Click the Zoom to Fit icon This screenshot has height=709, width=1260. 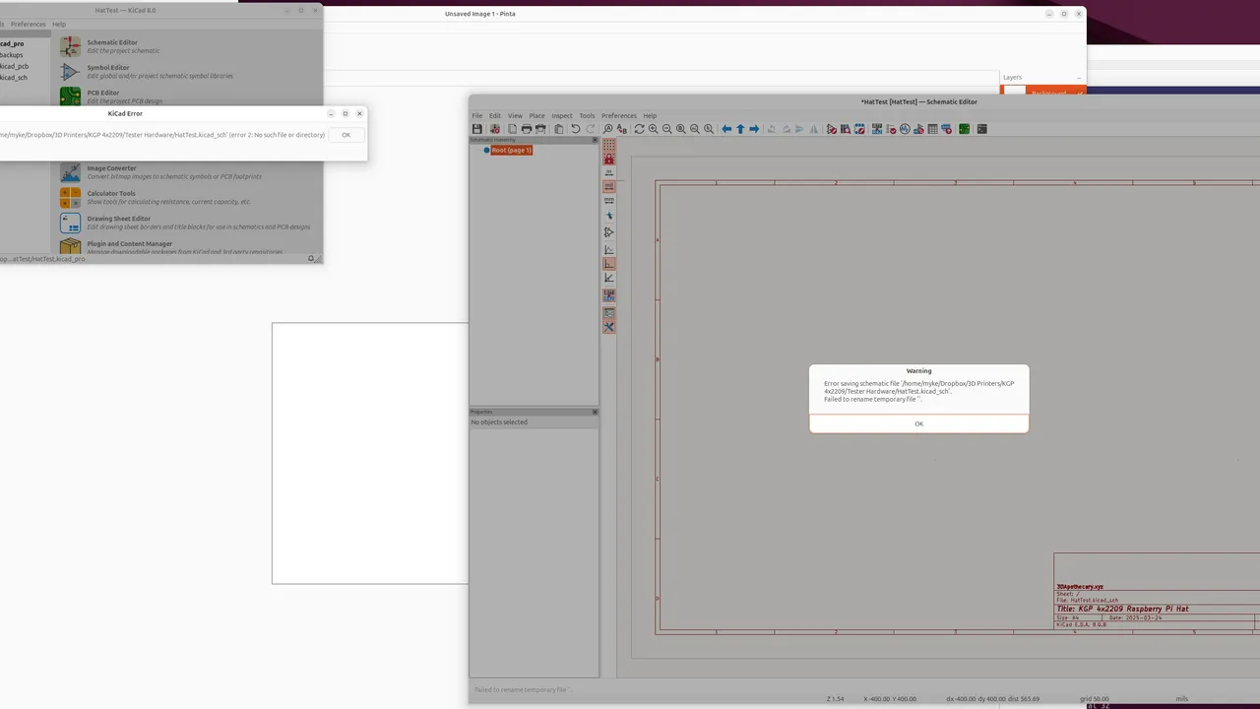(x=681, y=129)
